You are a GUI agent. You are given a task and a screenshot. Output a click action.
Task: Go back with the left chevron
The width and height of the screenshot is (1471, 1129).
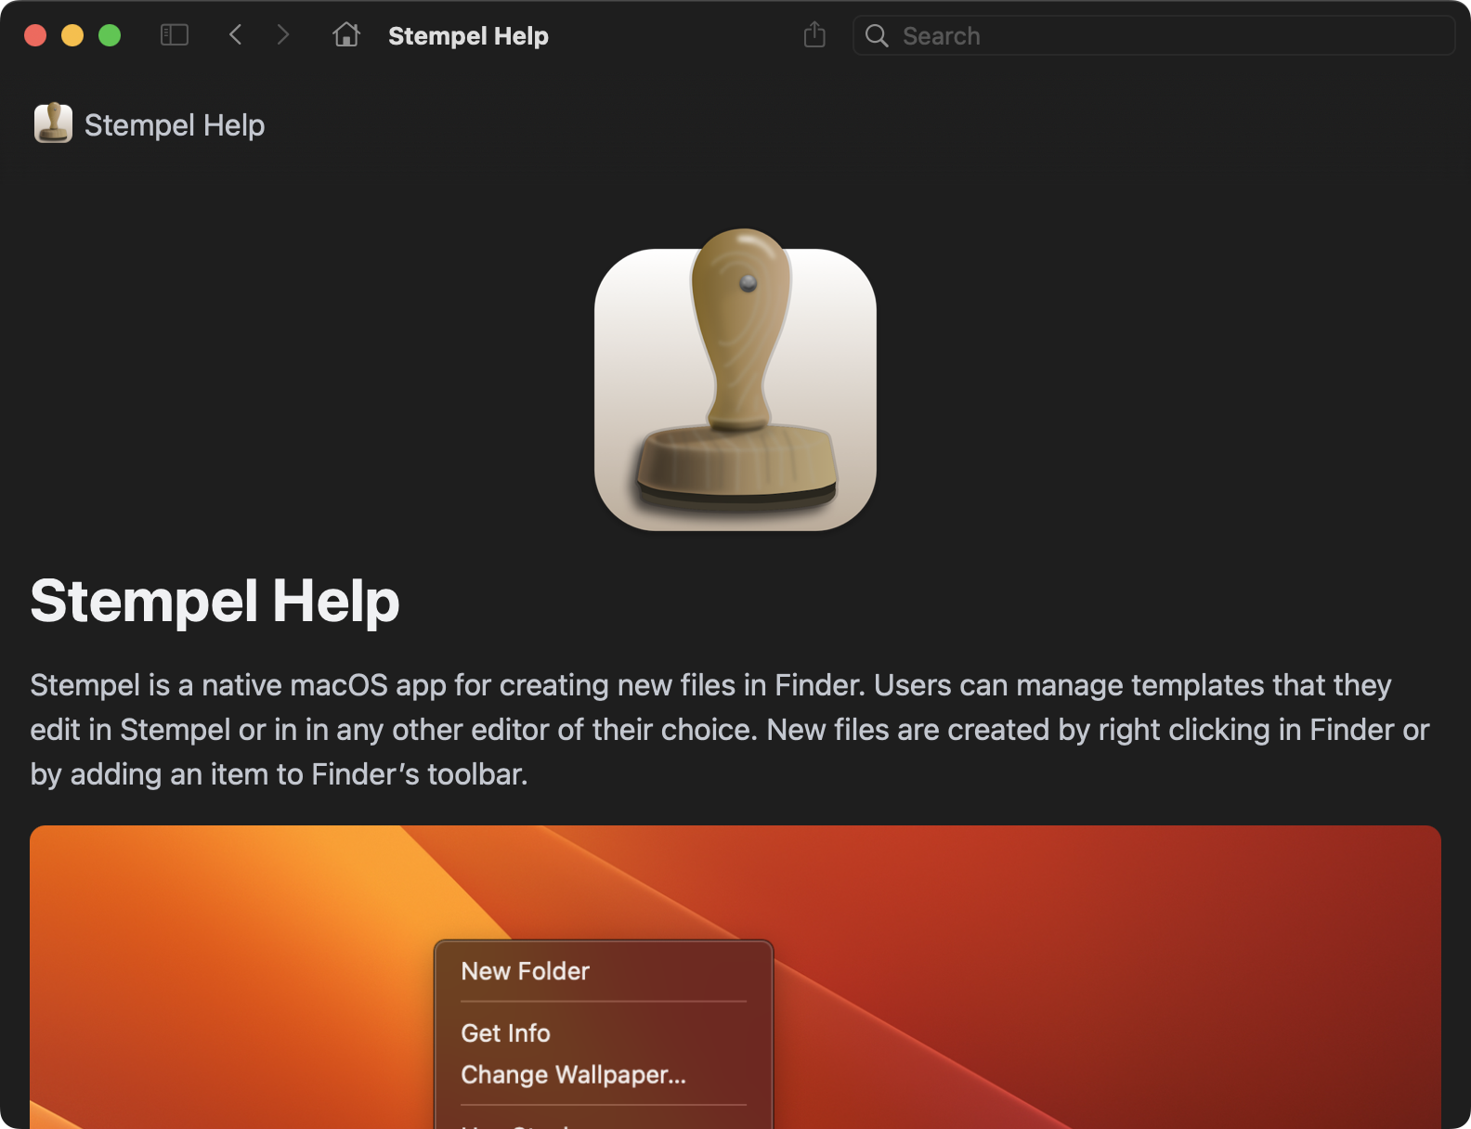click(236, 35)
